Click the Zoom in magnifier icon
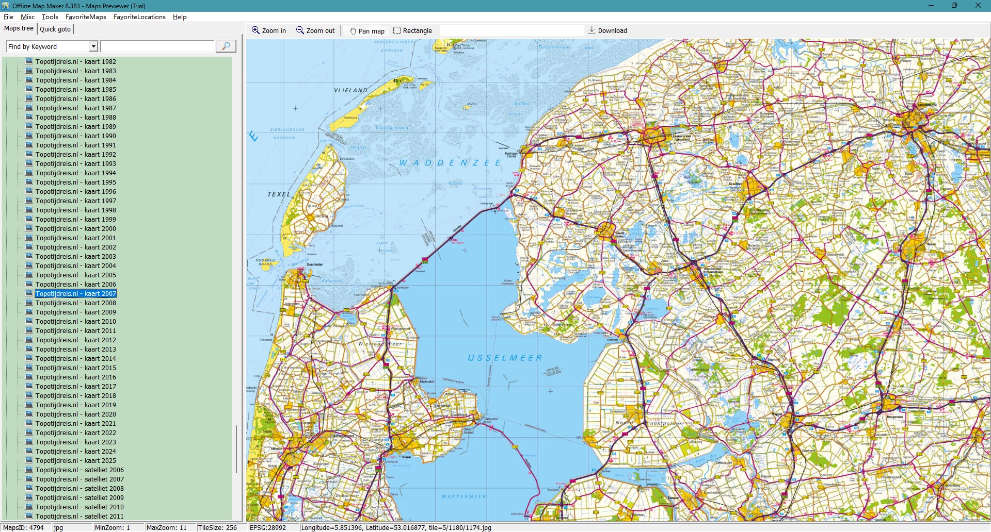This screenshot has height=532, width=991. pos(255,30)
